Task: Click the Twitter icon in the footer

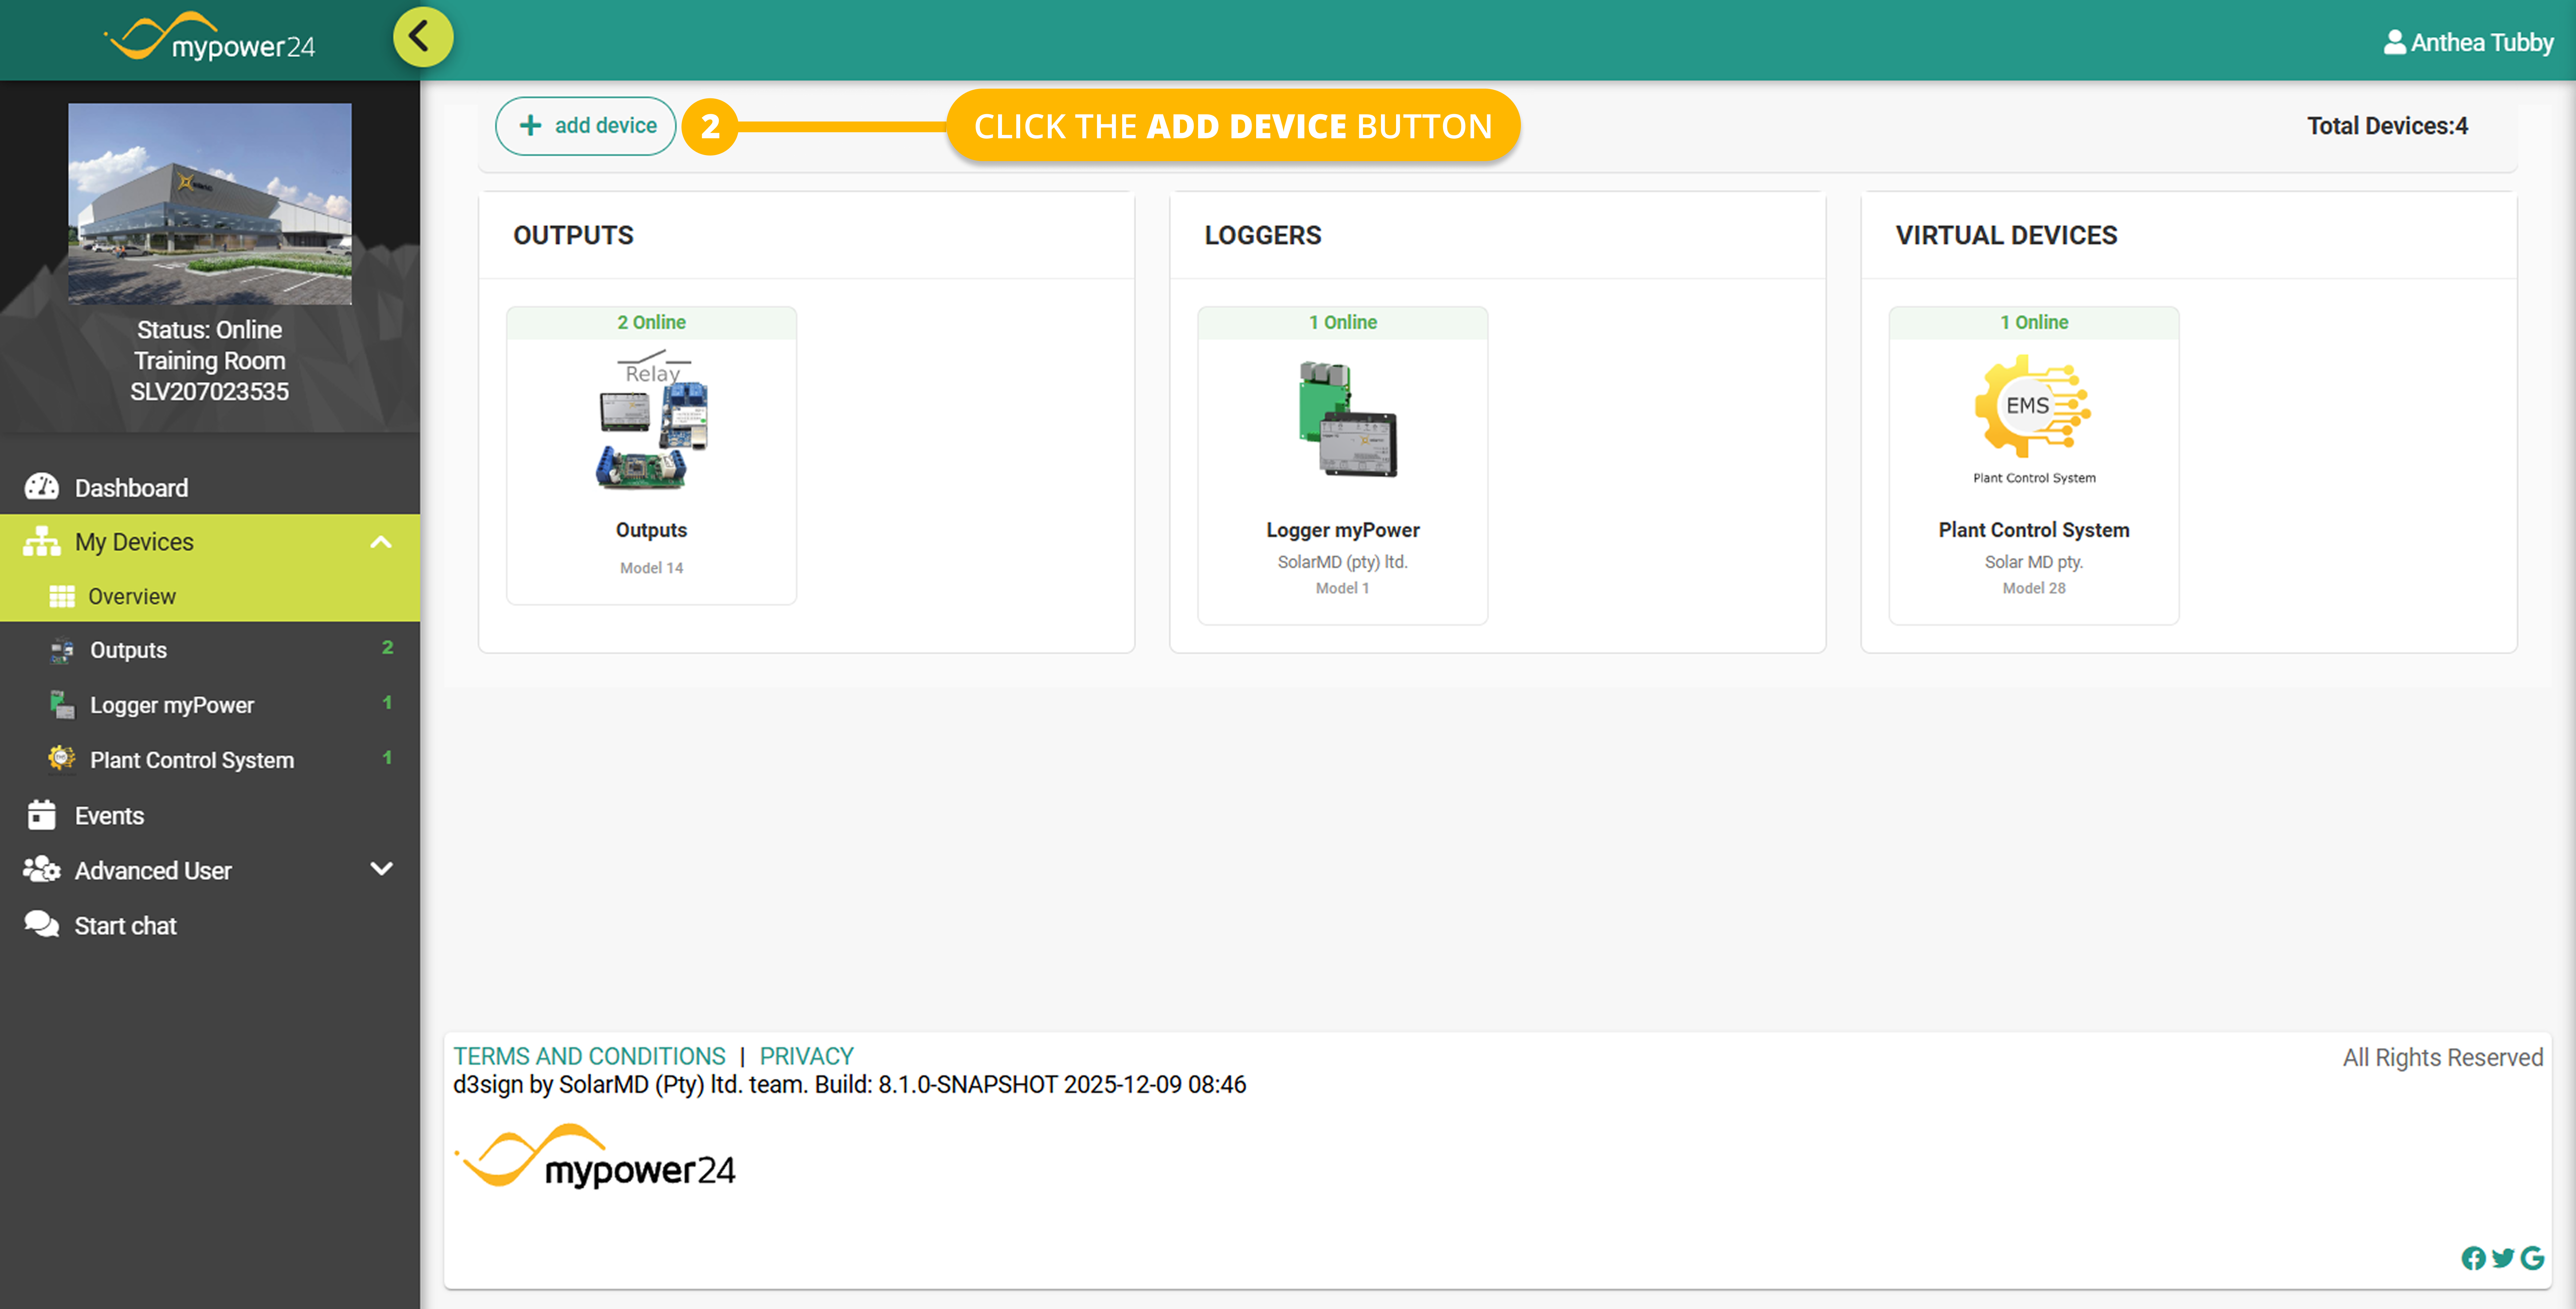Action: click(x=2503, y=1258)
